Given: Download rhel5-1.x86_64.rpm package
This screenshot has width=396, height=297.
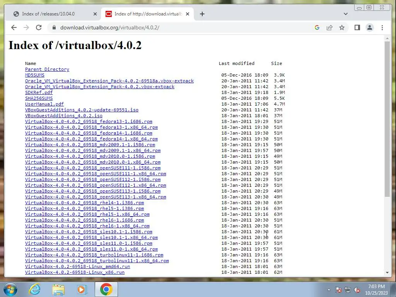Looking at the screenshot, I should tap(87, 214).
